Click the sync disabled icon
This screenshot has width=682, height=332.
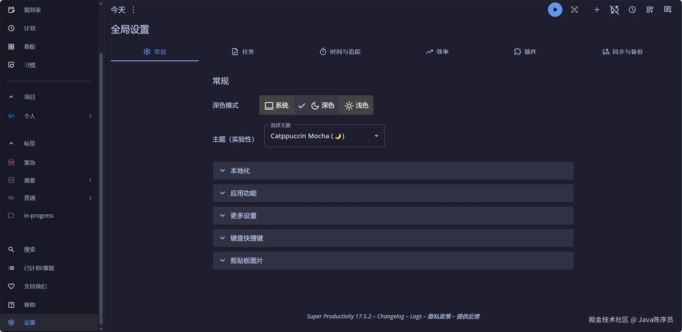pos(614,10)
